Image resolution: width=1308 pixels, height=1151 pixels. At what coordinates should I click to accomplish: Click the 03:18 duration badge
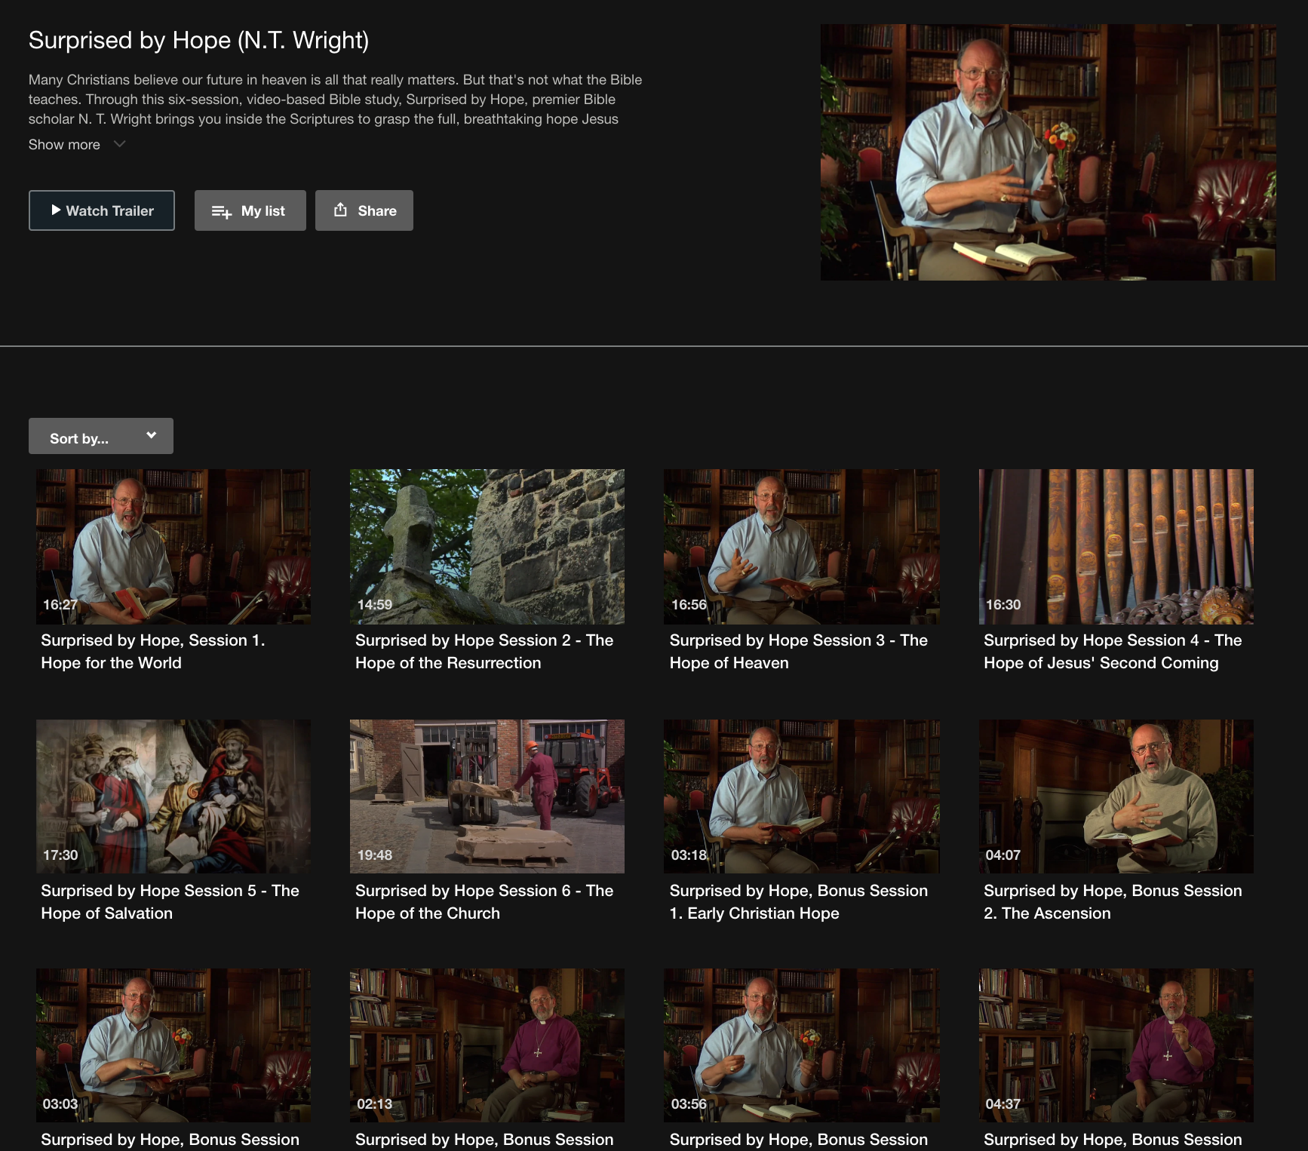point(689,855)
